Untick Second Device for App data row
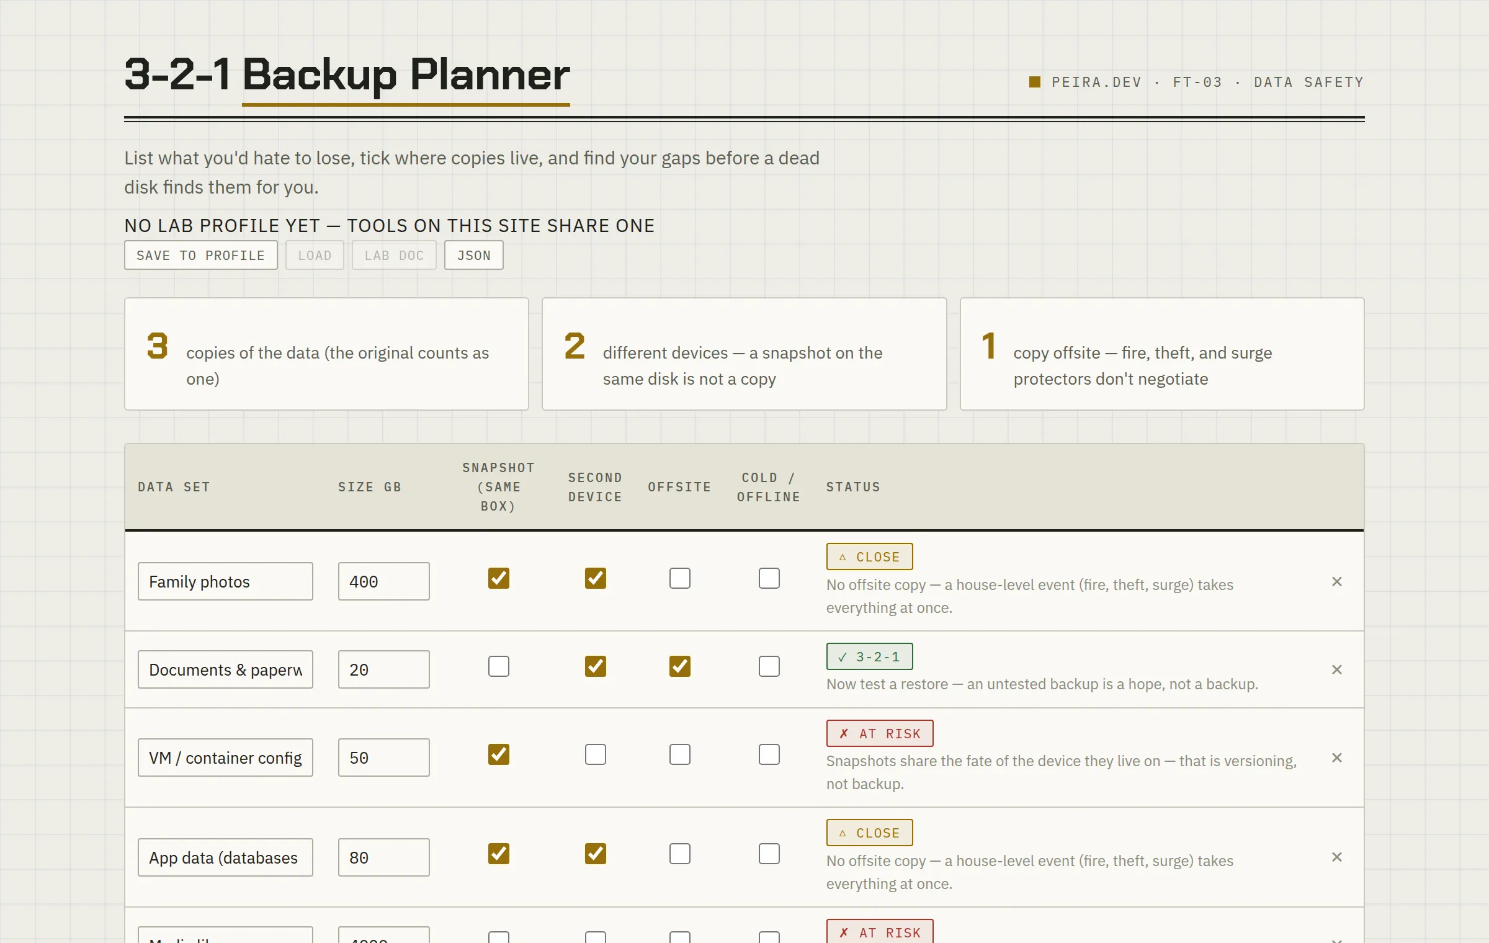The width and height of the screenshot is (1489, 943). click(x=595, y=854)
